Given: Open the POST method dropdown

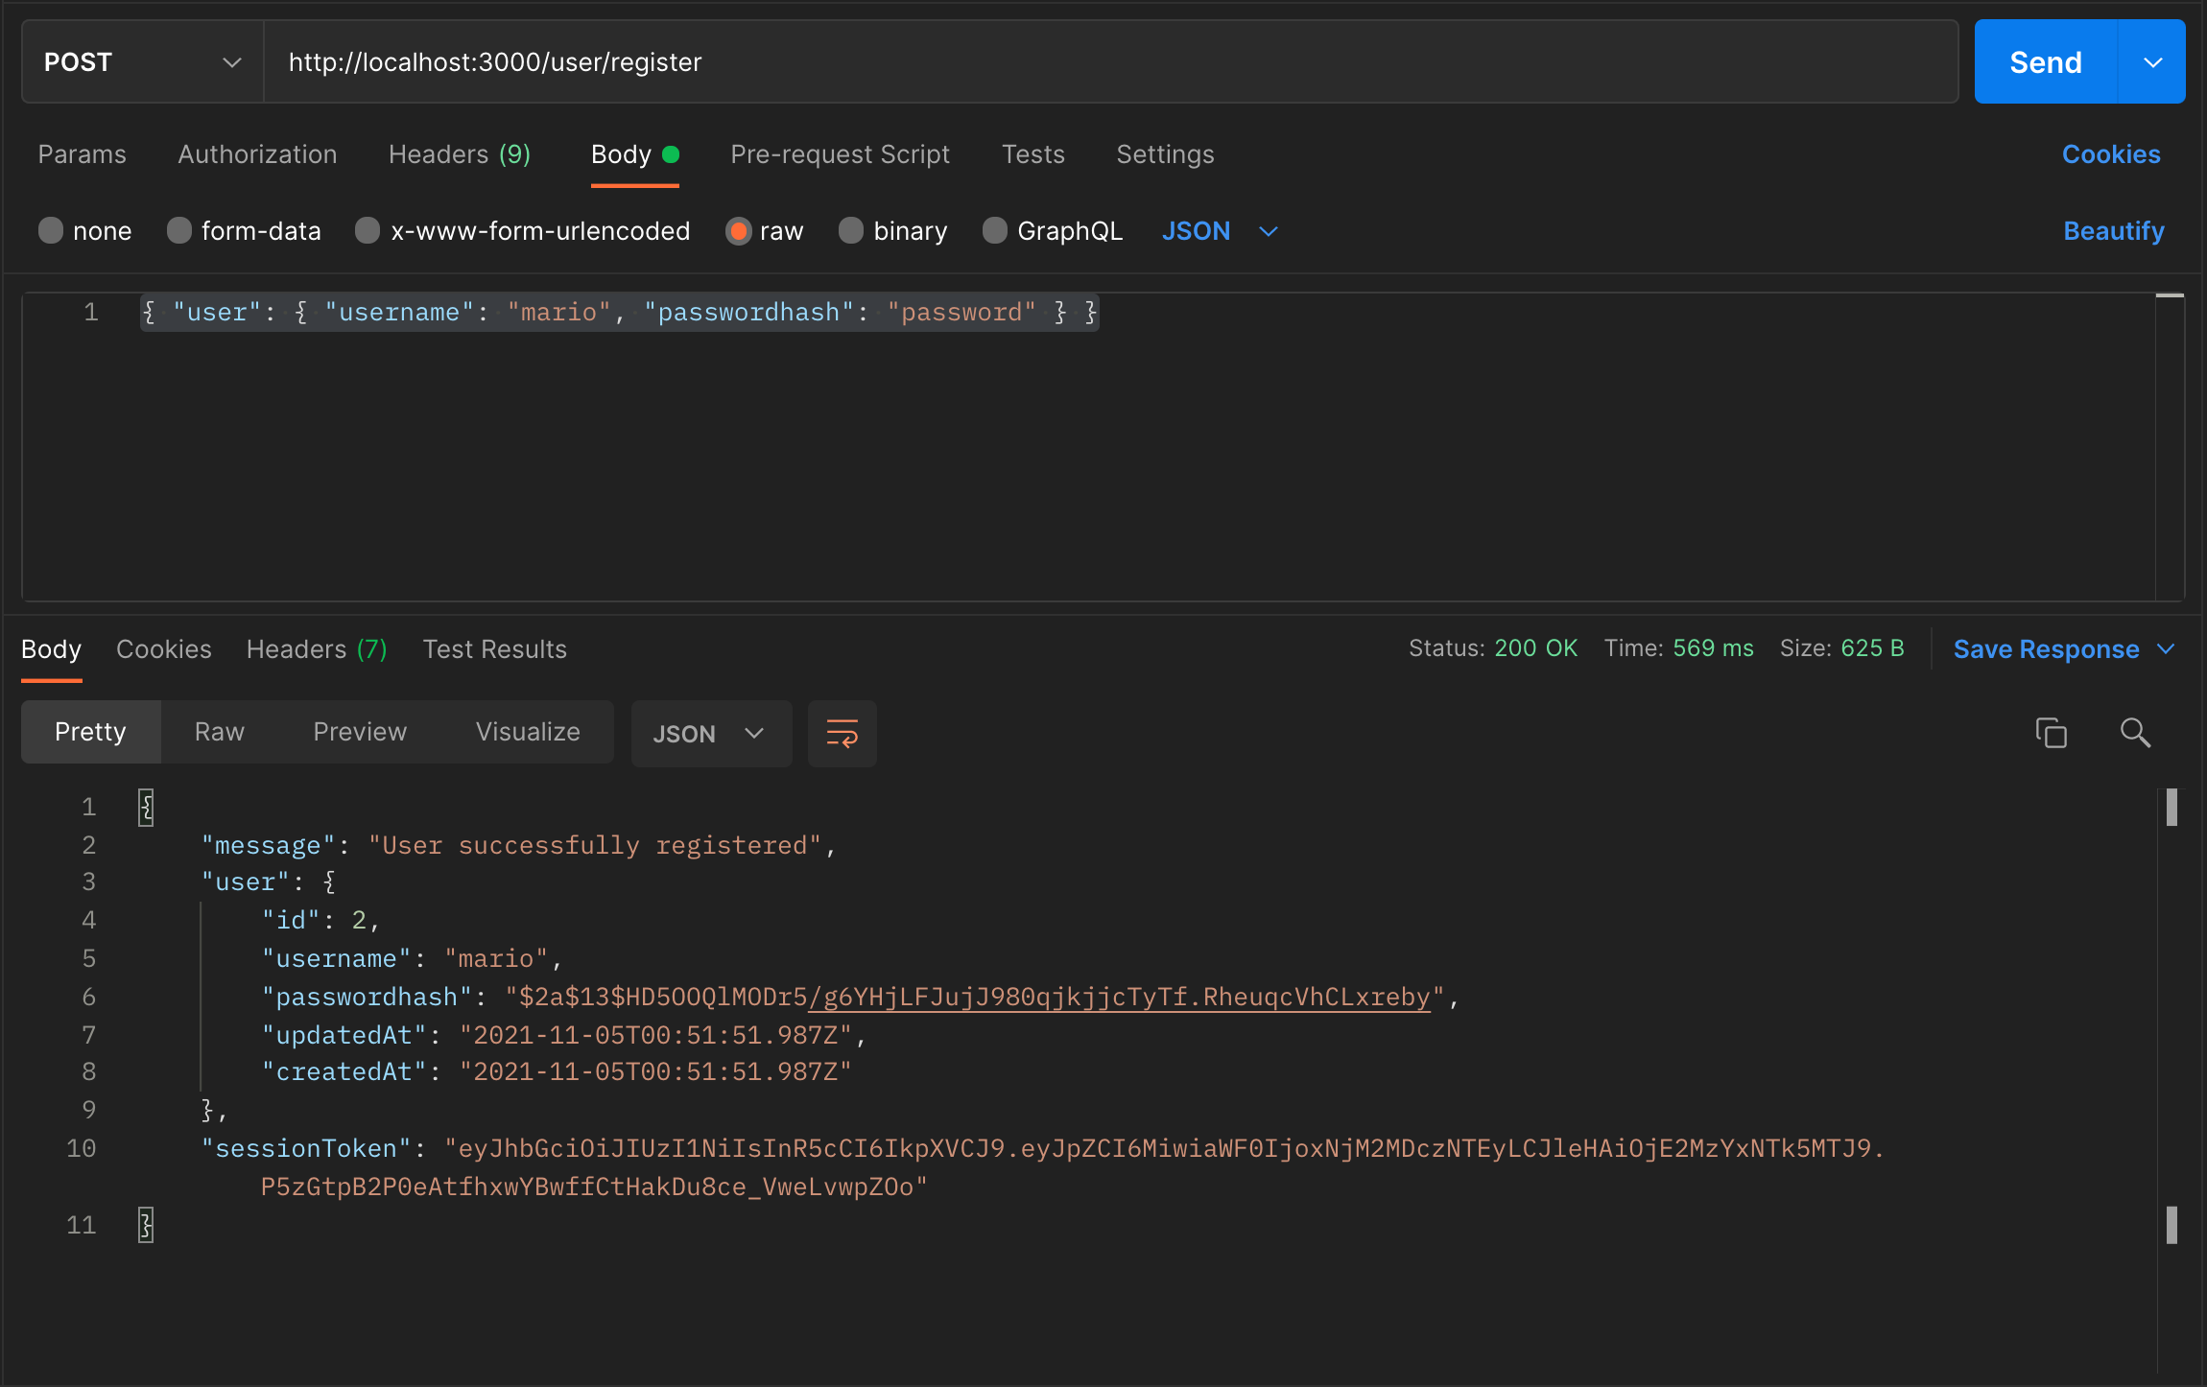Looking at the screenshot, I should coord(233,61).
